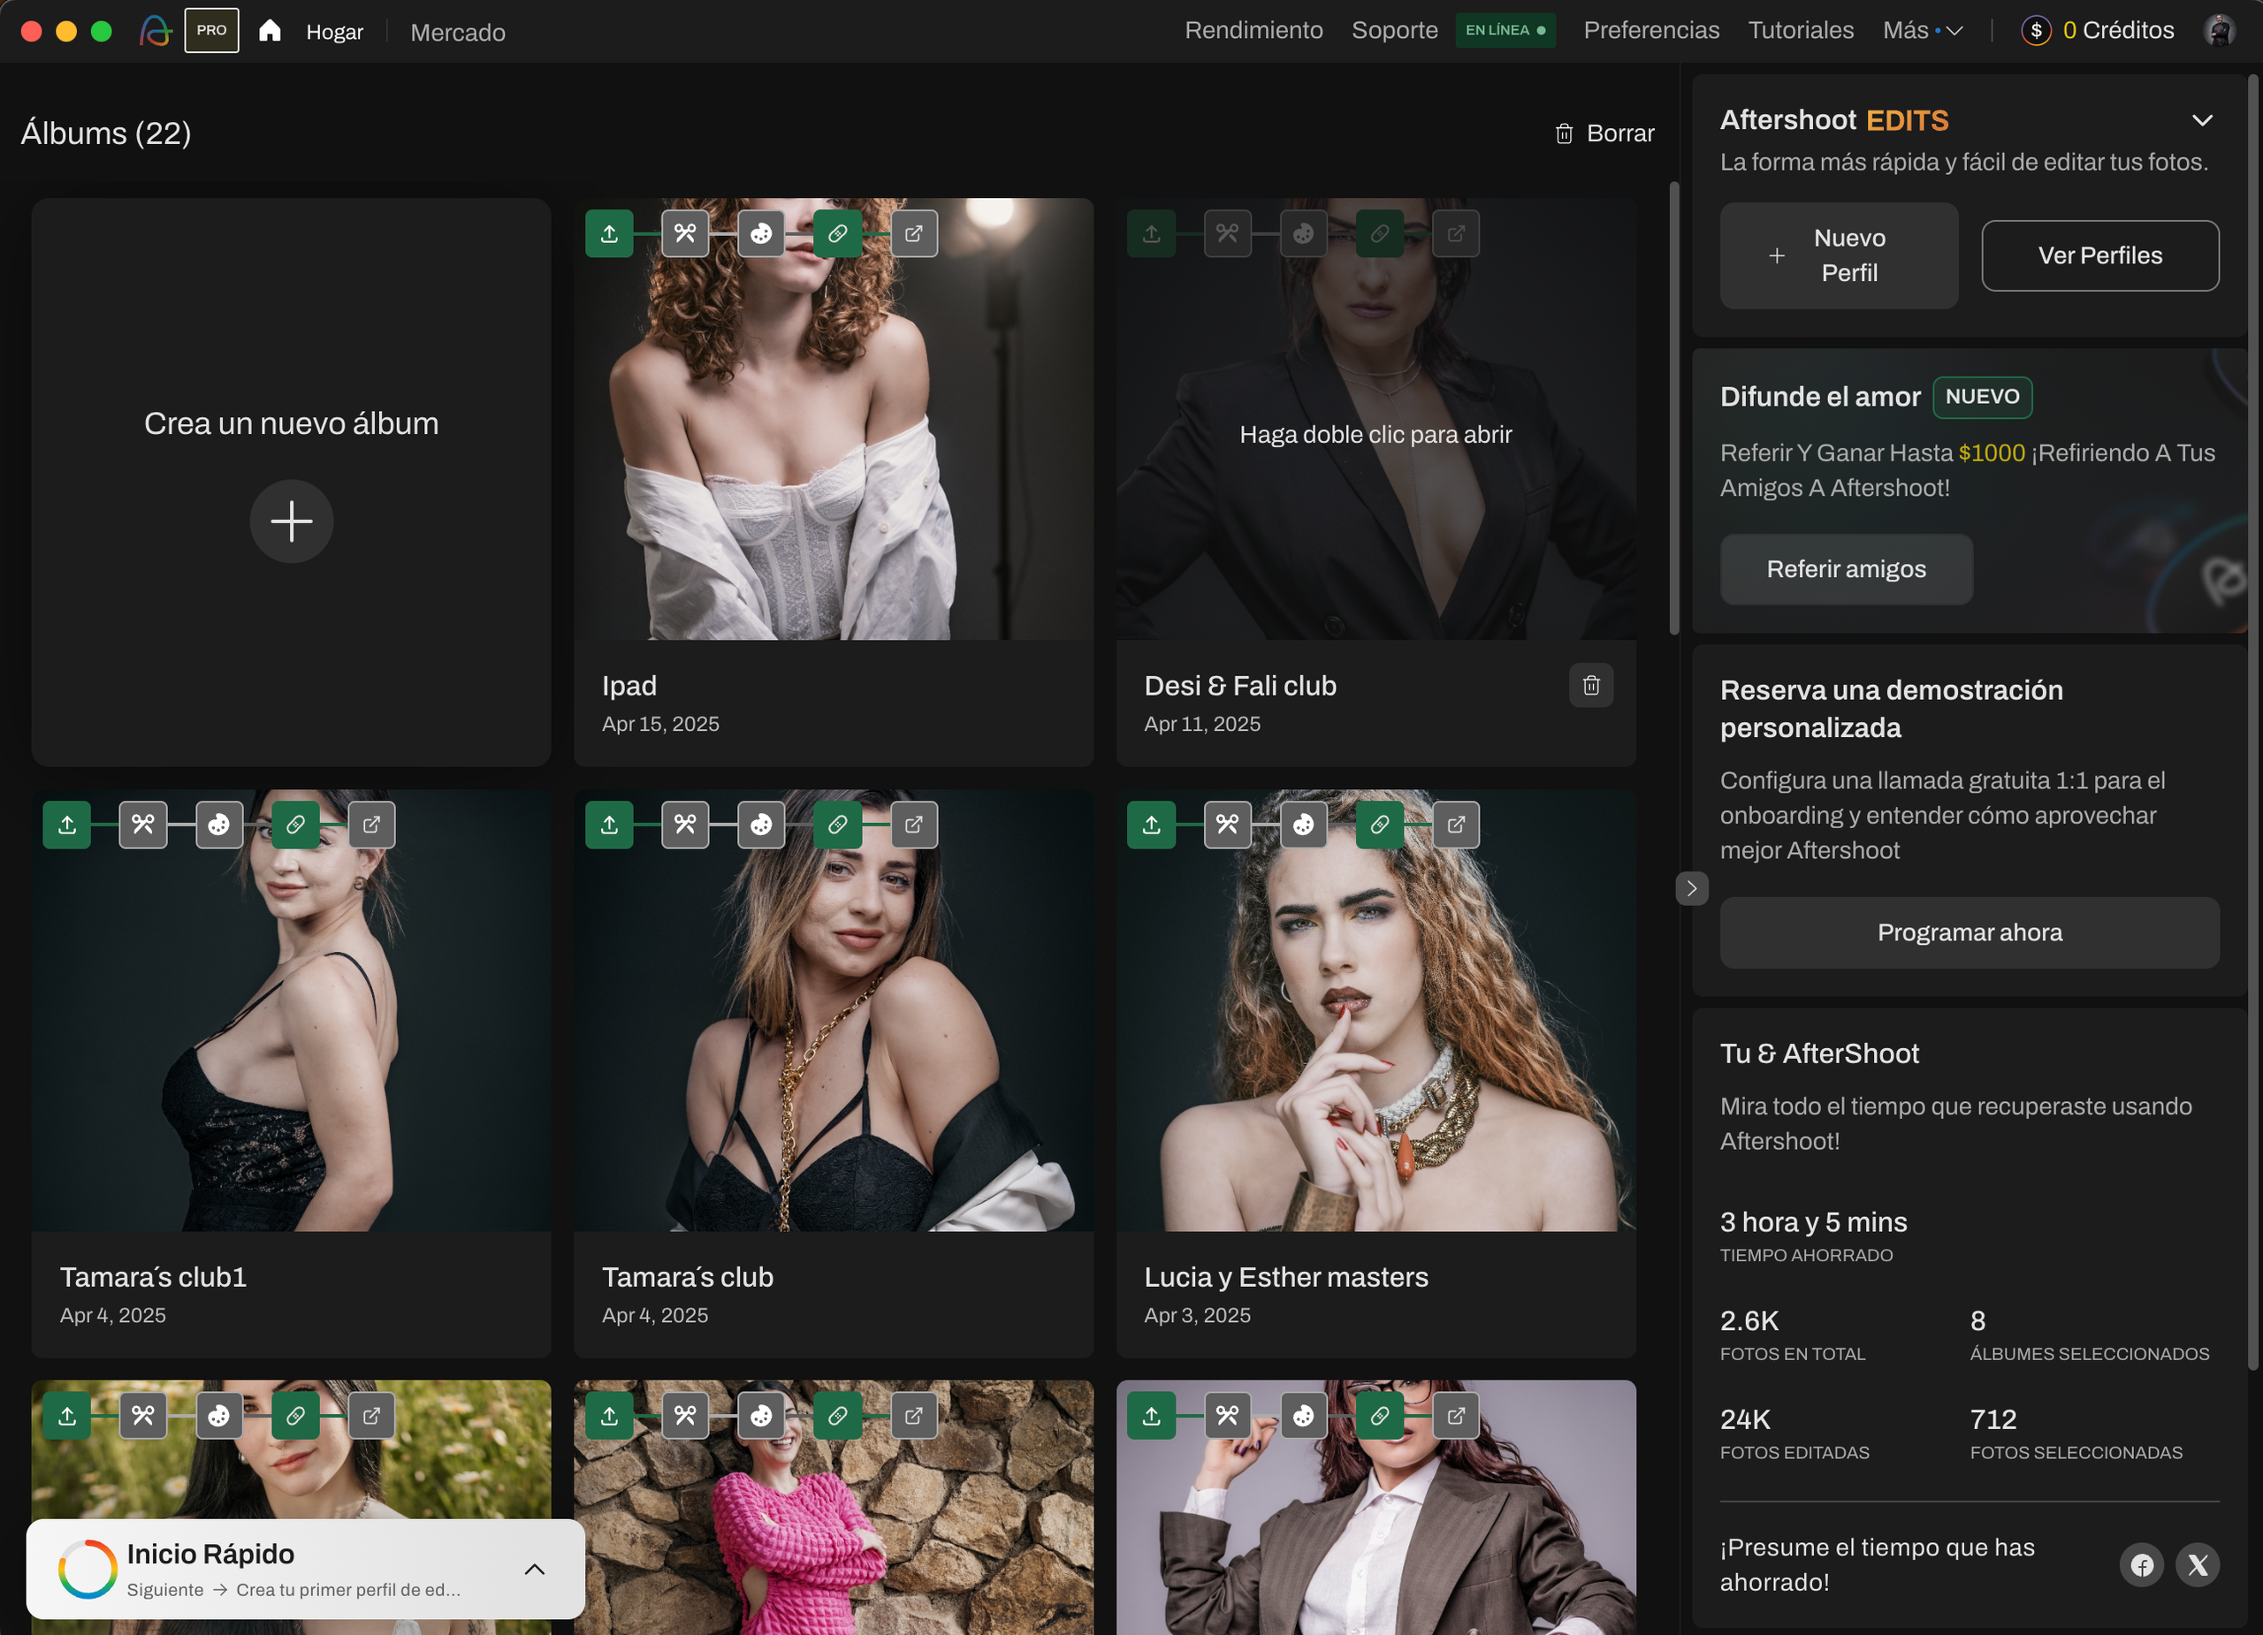Click the export icon on Ipad album
This screenshot has height=1635, width=2263.
pyautogui.click(x=913, y=233)
